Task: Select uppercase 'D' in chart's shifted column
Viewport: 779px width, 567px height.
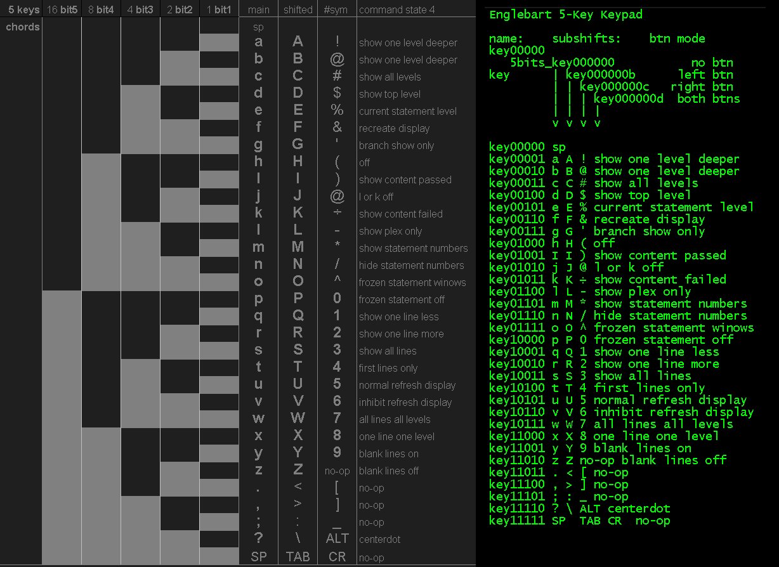Action: click(298, 93)
